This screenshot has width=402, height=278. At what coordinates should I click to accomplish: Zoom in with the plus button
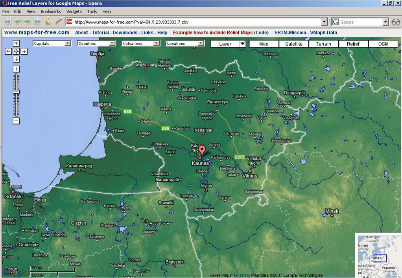pyautogui.click(x=16, y=69)
